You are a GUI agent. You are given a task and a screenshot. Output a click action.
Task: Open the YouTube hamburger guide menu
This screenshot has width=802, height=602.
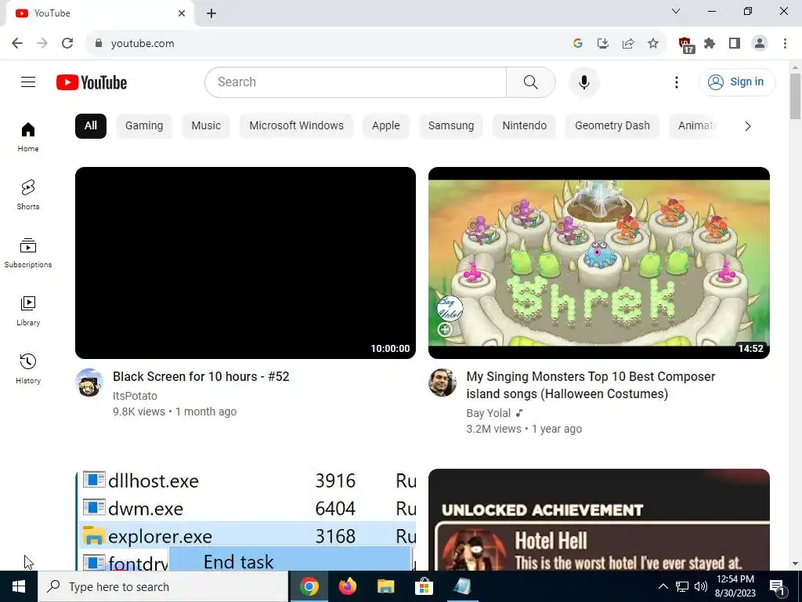point(28,82)
